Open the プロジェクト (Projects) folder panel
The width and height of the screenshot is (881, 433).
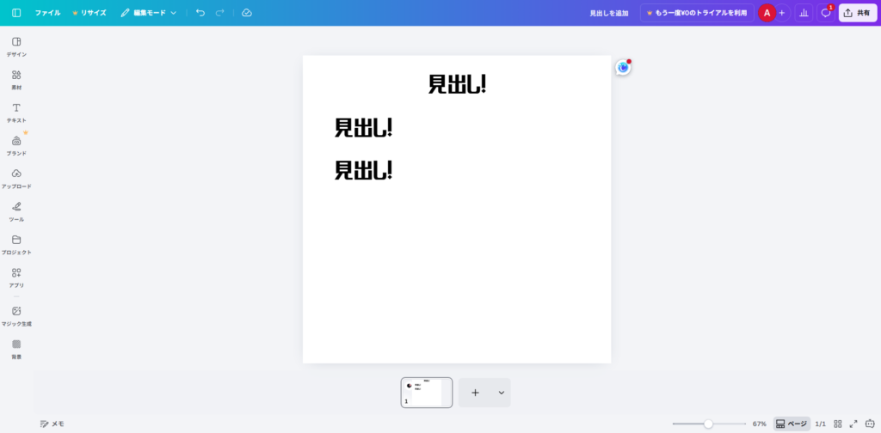tap(16, 244)
